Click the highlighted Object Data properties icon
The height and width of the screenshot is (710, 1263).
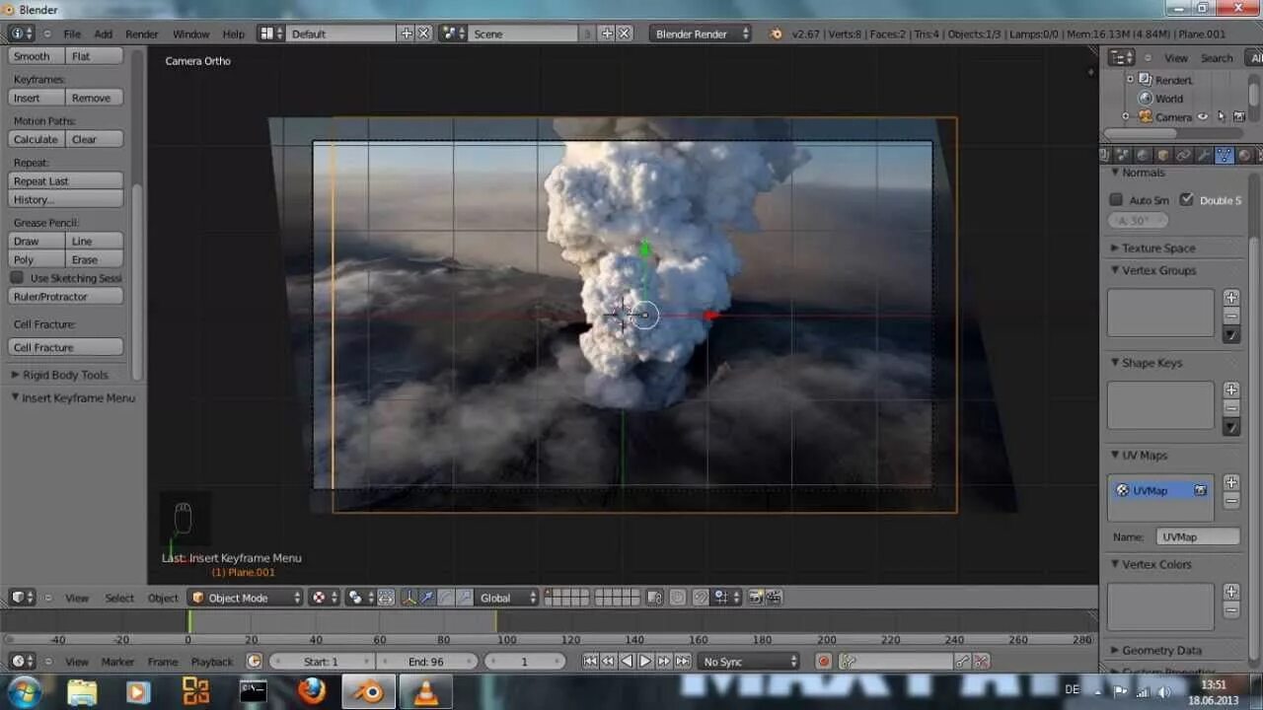click(x=1225, y=155)
